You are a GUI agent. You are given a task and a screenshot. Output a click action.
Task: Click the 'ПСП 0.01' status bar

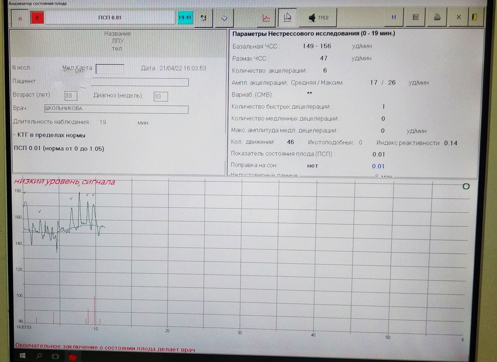(x=110, y=18)
